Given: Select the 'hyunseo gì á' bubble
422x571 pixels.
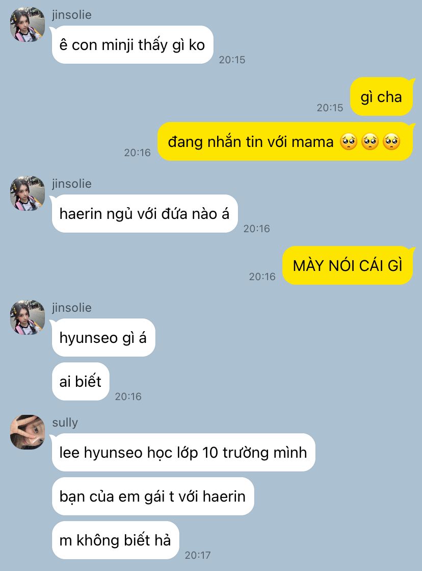Looking at the screenshot, I should click(x=103, y=338).
